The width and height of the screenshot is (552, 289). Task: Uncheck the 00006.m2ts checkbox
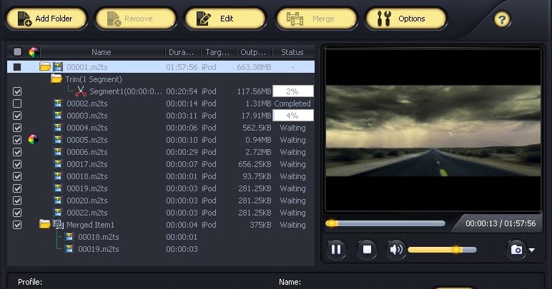17,152
